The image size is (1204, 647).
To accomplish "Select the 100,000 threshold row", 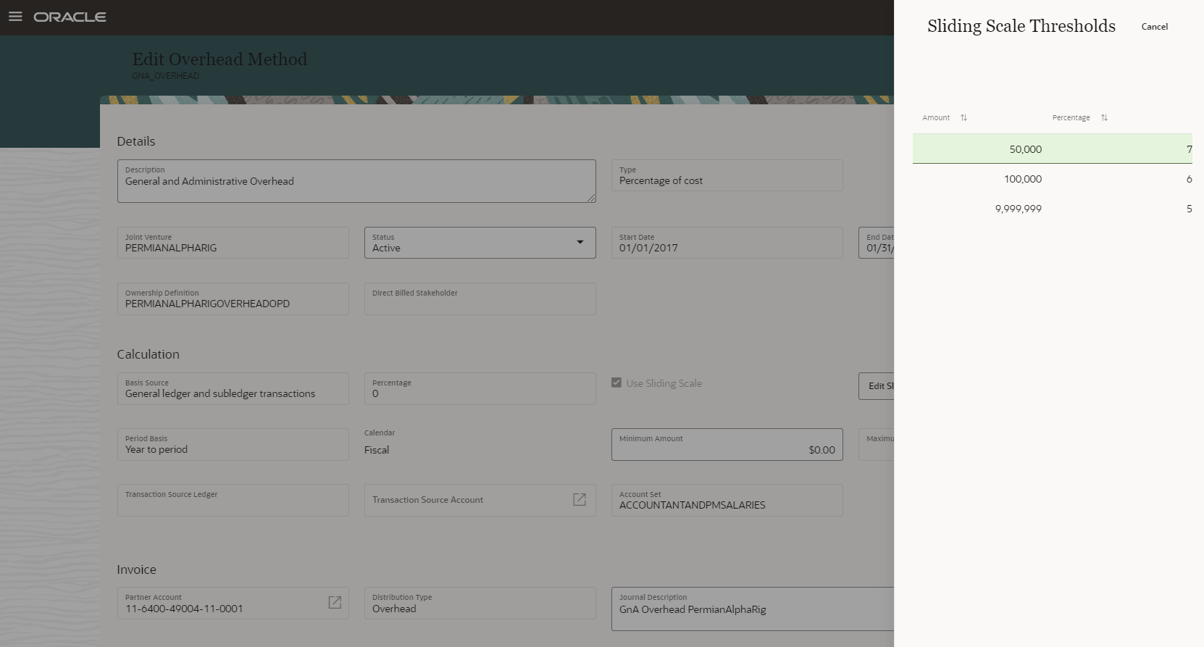I will pyautogui.click(x=1052, y=179).
